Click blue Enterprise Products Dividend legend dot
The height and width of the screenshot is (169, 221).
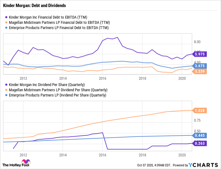pos(6,95)
